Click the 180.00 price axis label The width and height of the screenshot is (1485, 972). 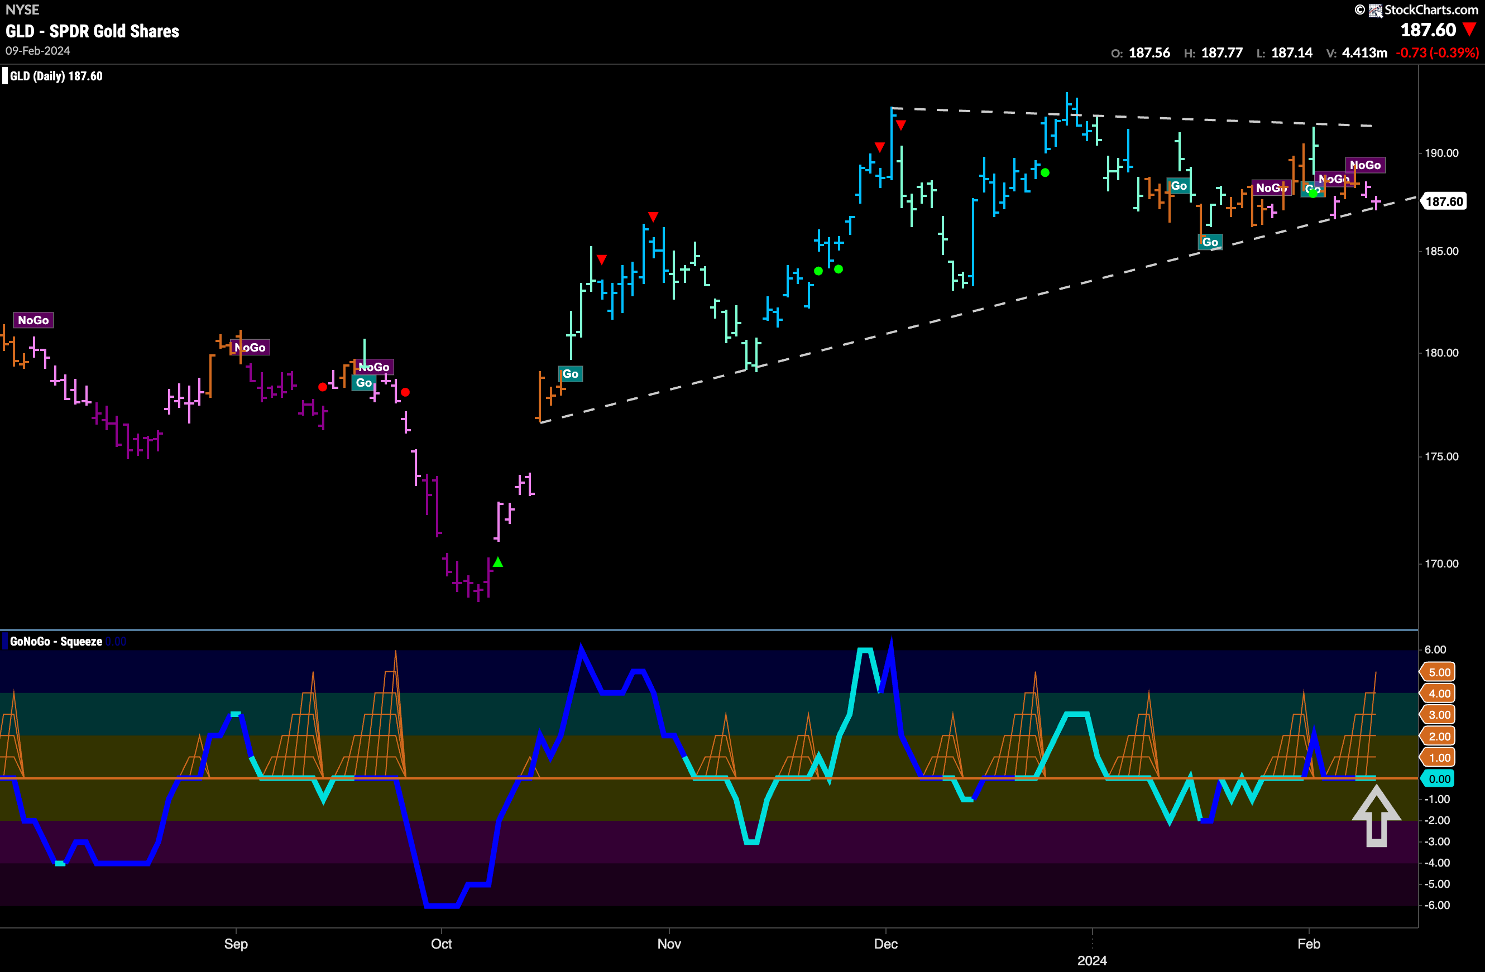tap(1441, 352)
